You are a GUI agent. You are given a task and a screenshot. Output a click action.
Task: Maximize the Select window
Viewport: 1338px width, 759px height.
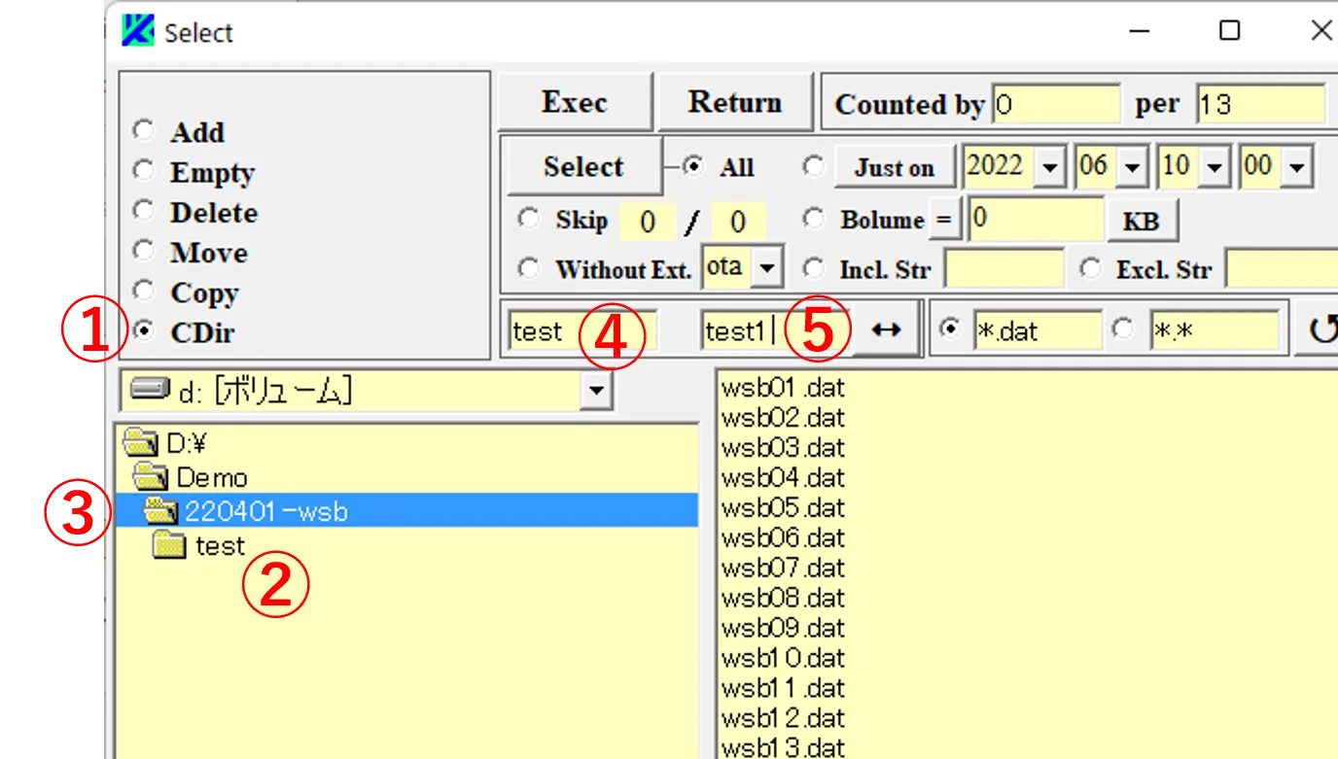point(1230,31)
